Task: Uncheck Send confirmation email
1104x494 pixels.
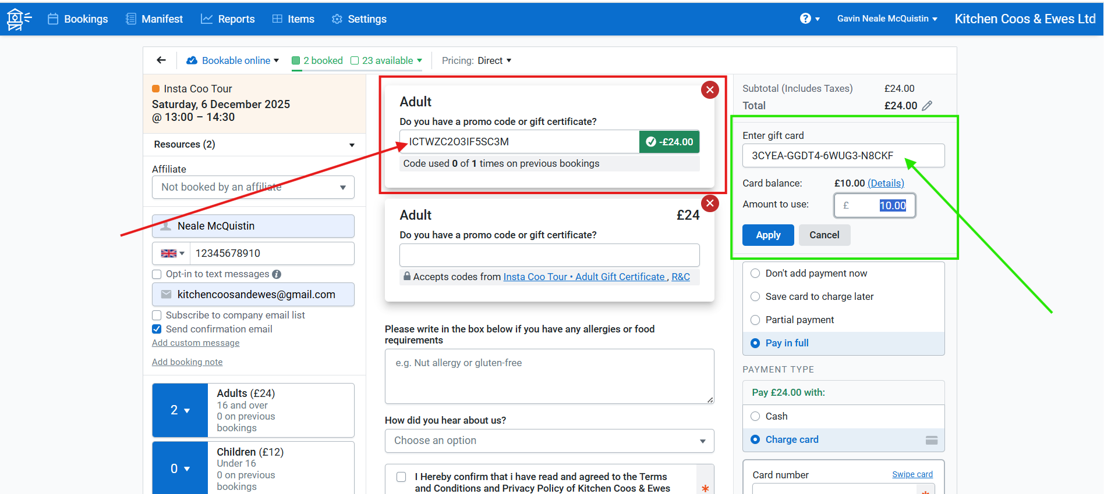Action: tap(157, 330)
